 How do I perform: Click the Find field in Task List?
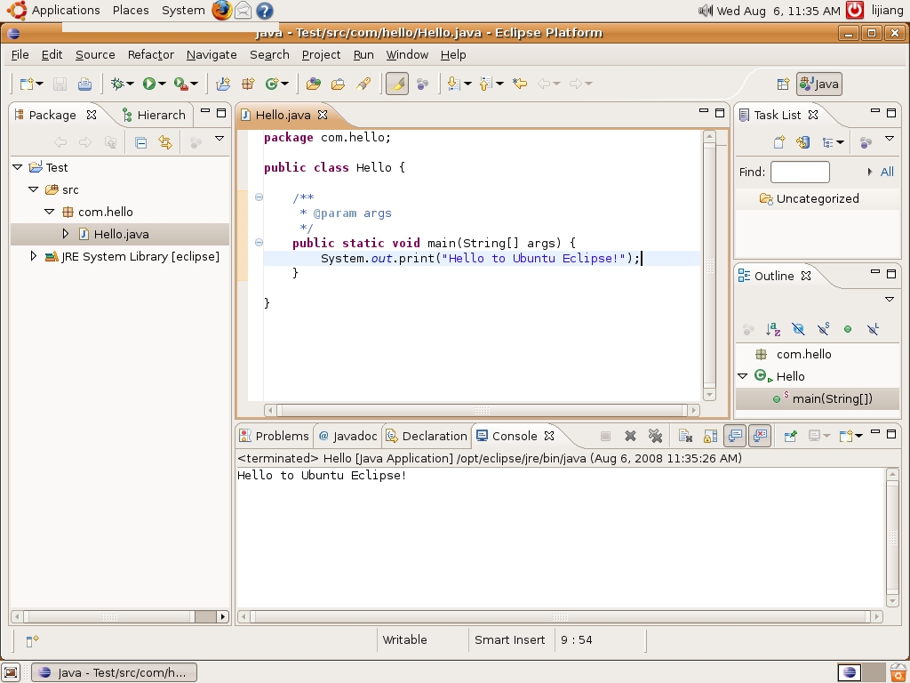pos(800,172)
